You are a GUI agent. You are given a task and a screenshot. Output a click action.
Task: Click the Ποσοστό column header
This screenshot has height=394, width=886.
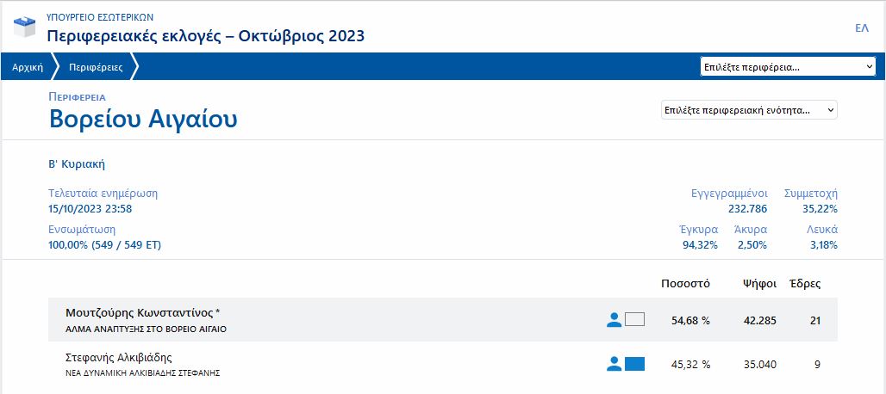tap(685, 283)
